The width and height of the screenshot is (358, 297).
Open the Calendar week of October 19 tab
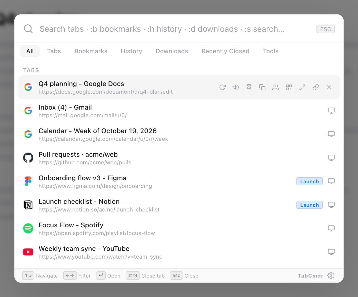click(x=179, y=134)
